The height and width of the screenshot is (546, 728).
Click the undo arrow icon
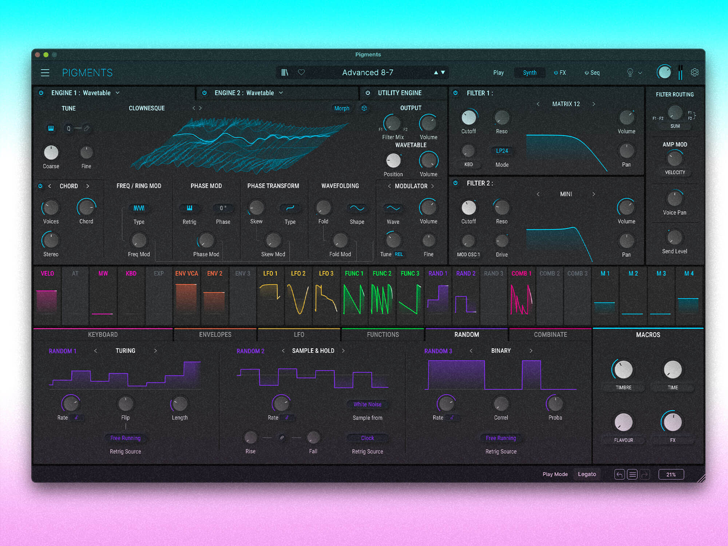pos(619,474)
